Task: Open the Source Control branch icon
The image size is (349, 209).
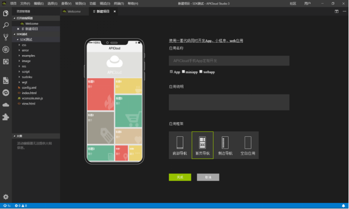Action: click(6, 37)
